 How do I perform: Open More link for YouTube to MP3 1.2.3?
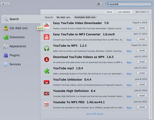[129, 51]
